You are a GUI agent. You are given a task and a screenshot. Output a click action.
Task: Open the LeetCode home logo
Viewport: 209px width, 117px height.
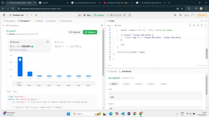pos(4,15)
